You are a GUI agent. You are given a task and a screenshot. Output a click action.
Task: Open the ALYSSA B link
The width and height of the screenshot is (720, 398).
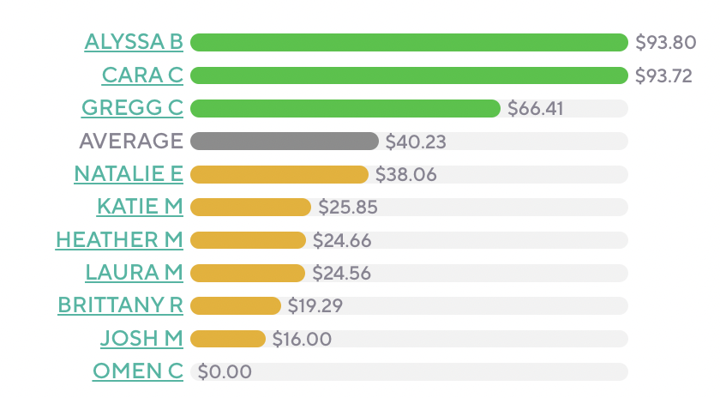pos(134,42)
